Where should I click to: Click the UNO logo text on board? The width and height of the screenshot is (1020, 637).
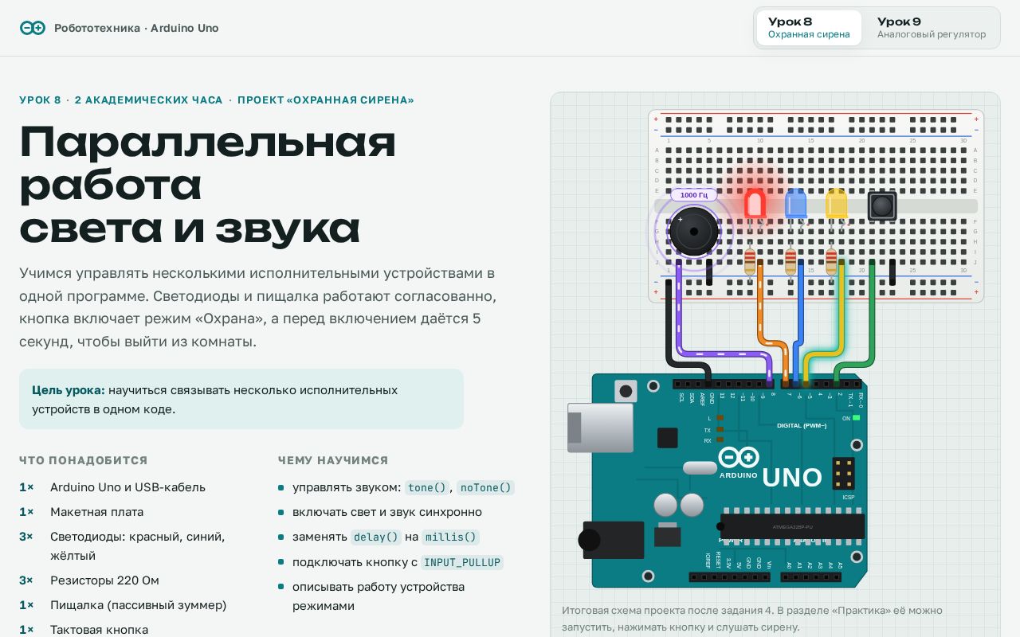pyautogui.click(x=792, y=478)
